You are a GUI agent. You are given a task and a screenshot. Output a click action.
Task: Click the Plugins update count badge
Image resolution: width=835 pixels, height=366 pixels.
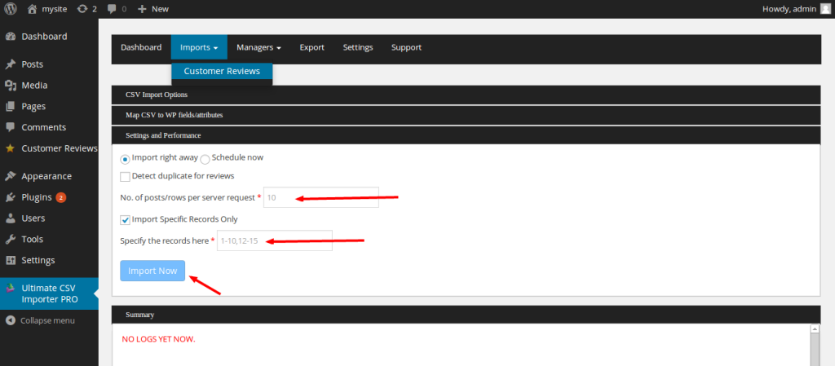[x=60, y=197]
